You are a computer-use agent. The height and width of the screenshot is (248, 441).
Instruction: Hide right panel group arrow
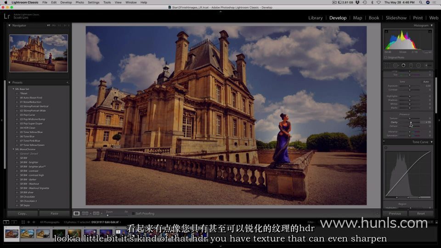pyautogui.click(x=439, y=120)
